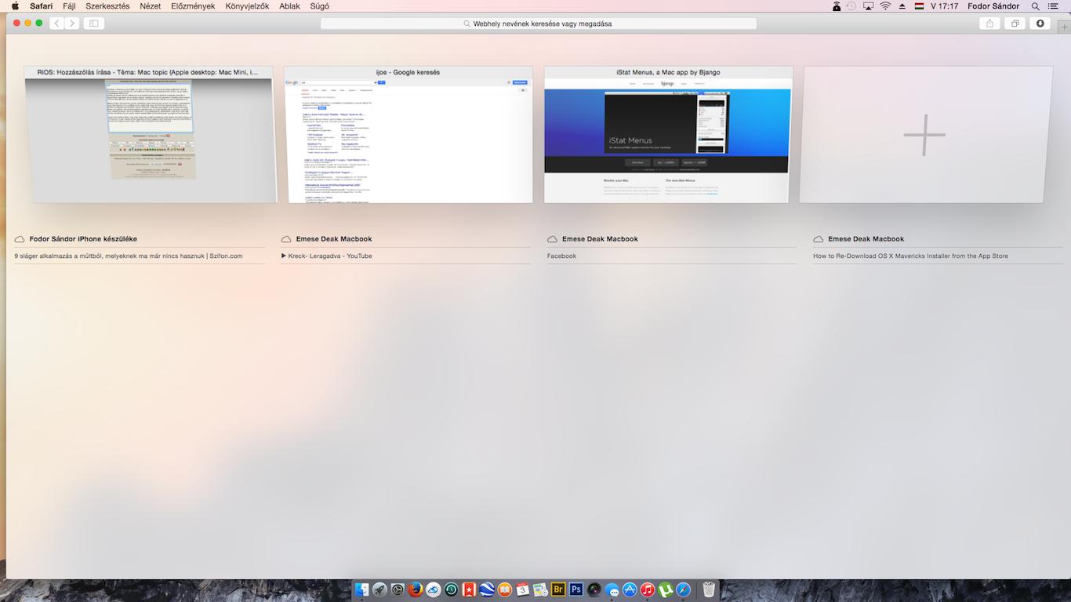1071x602 pixels.
Task: Open the Szerkesztés menu
Action: tap(107, 6)
